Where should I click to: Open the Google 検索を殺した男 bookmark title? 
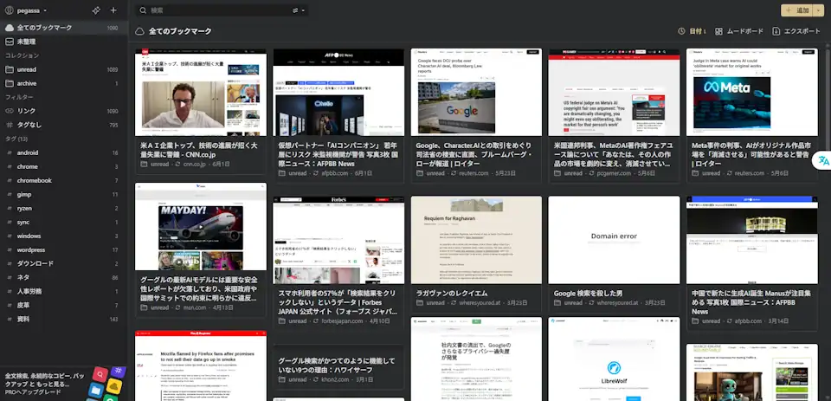pyautogui.click(x=589, y=293)
